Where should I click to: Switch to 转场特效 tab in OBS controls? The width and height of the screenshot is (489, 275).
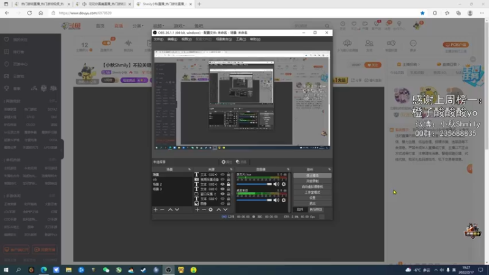click(315, 210)
